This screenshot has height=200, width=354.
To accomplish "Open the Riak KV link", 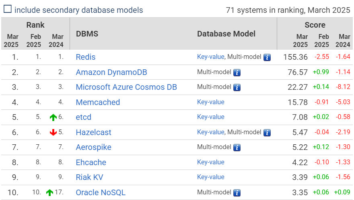I will point(89,177).
